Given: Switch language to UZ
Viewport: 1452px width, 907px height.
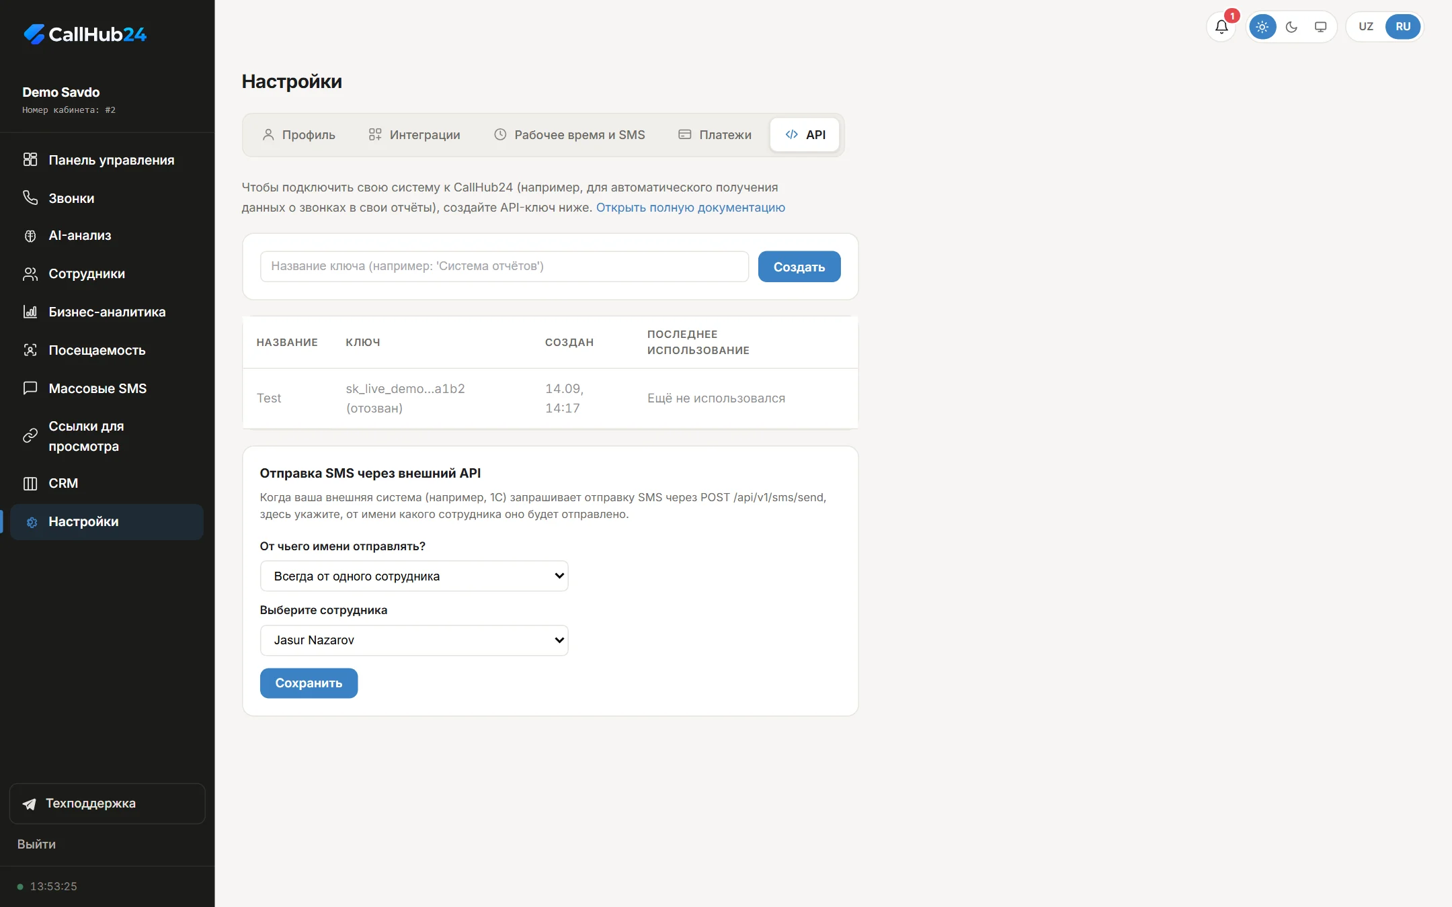Looking at the screenshot, I should 1365,27.
